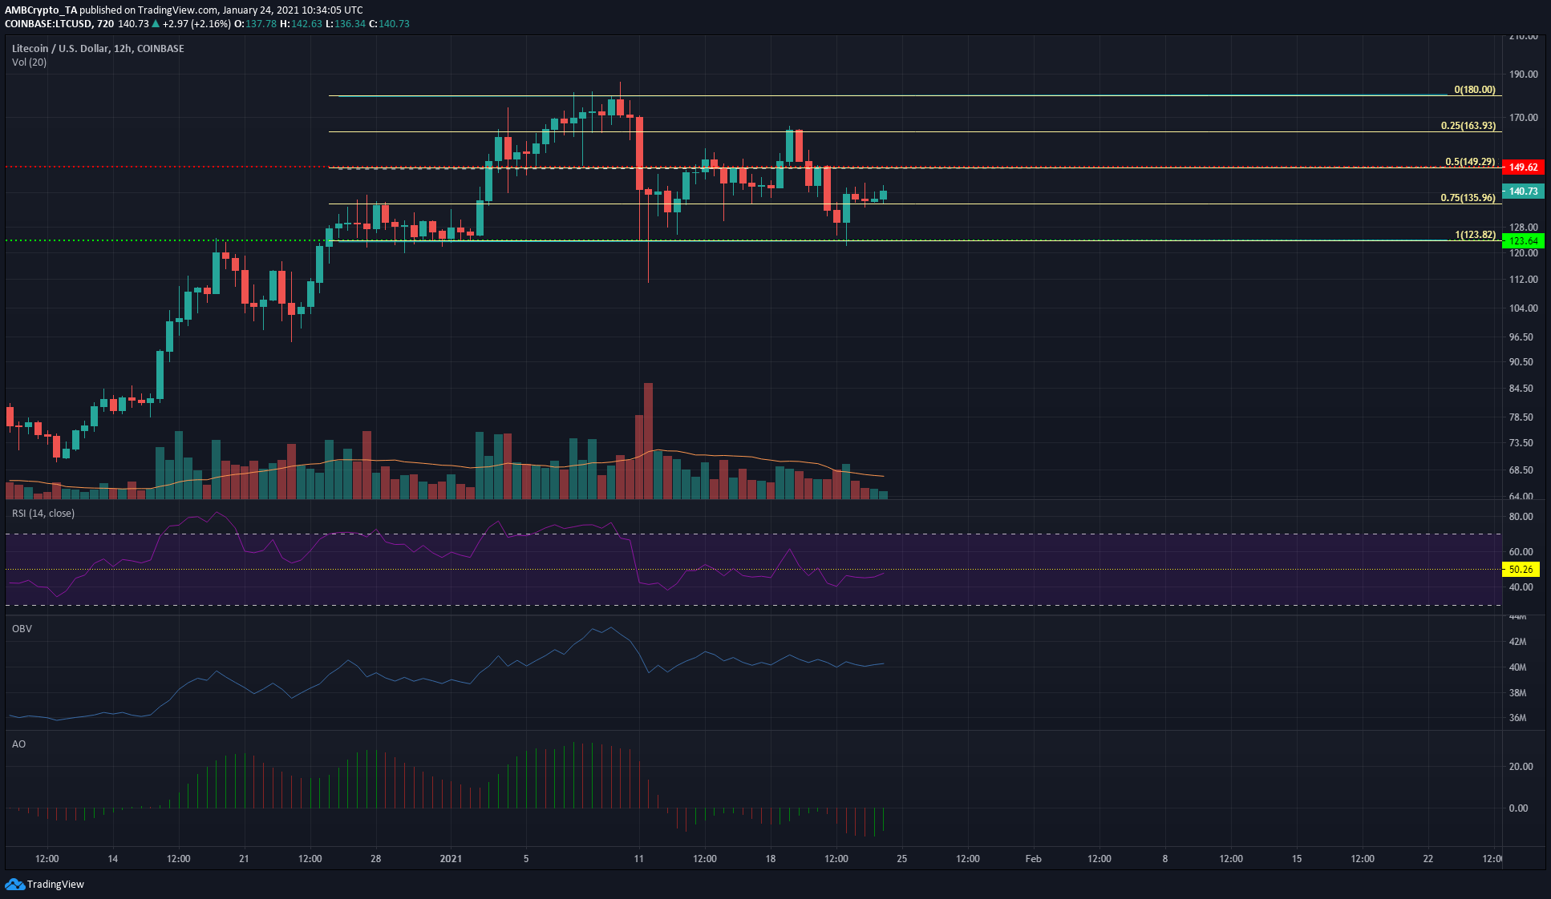1551x899 pixels.
Task: Click the 190.00 price axis tick
Action: point(1523,75)
